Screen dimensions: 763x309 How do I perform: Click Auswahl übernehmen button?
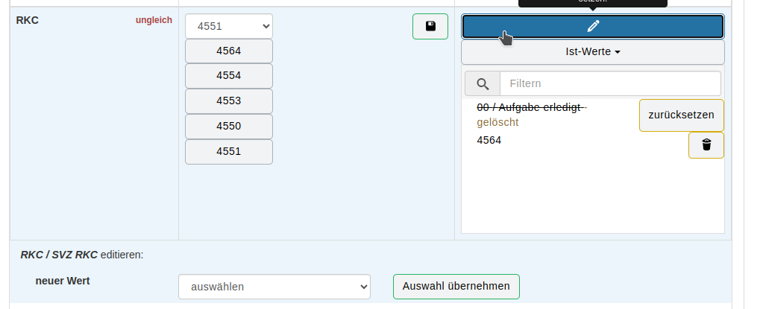456,287
